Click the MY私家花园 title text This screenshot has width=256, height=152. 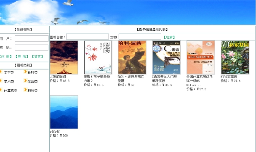click(229, 77)
